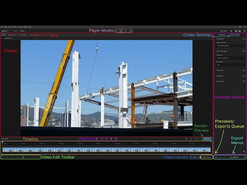Click the icon right of Export as
247x185 pixels.
point(245,157)
